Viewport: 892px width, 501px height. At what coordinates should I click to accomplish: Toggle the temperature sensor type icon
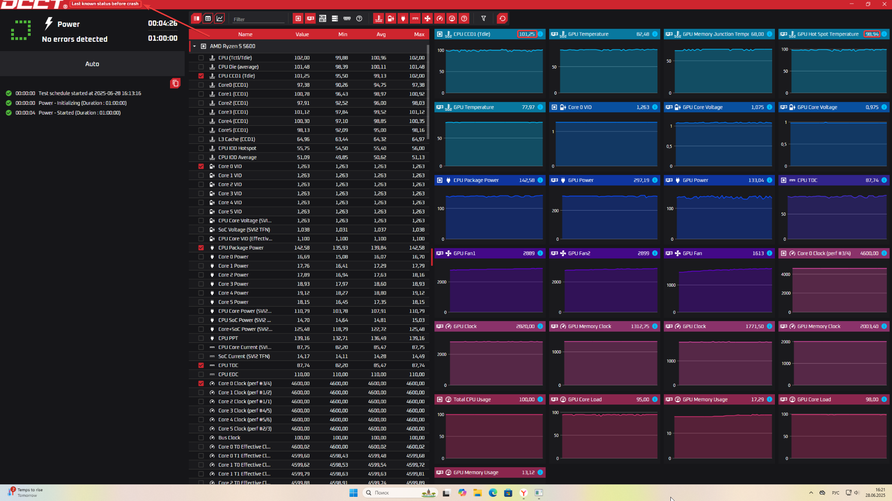tap(379, 19)
